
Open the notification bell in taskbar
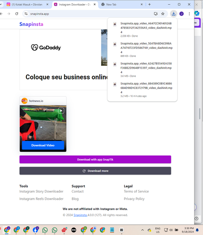[x=197, y=230]
